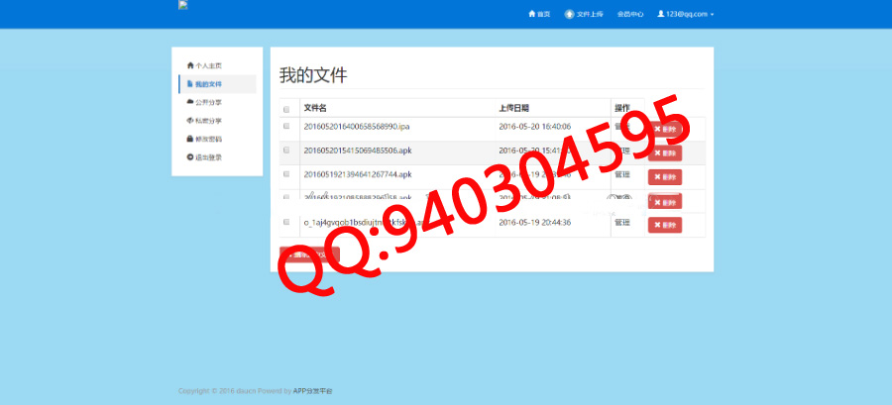Expand the 123@qq.com account dropdown
Screen dimensions: 892x405
[690, 15]
